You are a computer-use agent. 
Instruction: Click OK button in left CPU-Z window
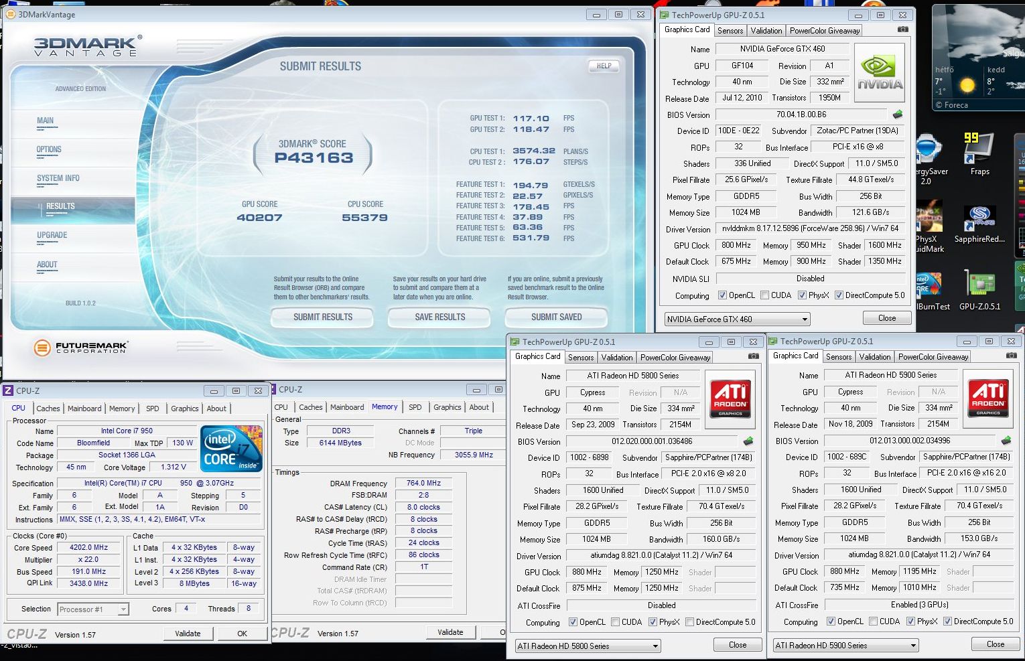(242, 634)
